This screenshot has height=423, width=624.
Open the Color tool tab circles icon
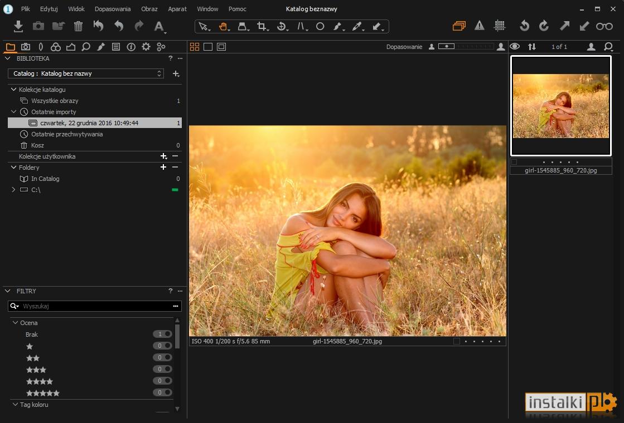point(56,47)
